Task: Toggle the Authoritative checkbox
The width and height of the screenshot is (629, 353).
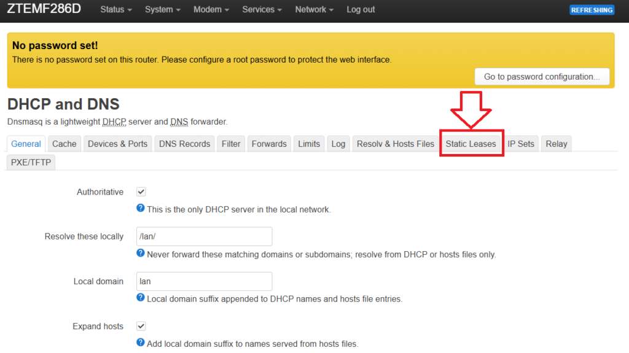Action: (141, 192)
